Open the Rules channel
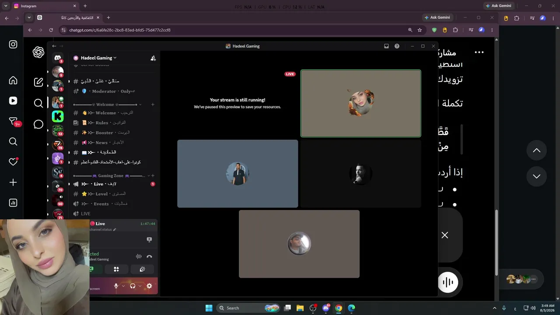 (112, 122)
